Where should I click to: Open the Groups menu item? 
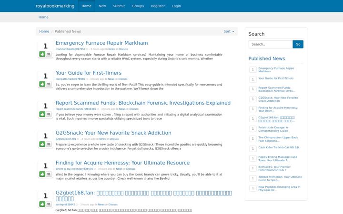[138, 6]
